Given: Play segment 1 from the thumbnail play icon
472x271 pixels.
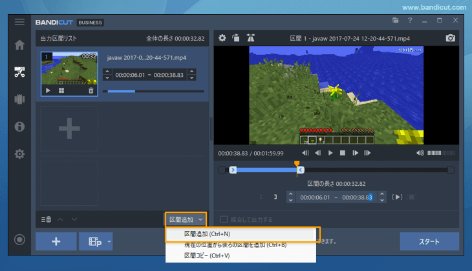Looking at the screenshot, I should (x=48, y=90).
